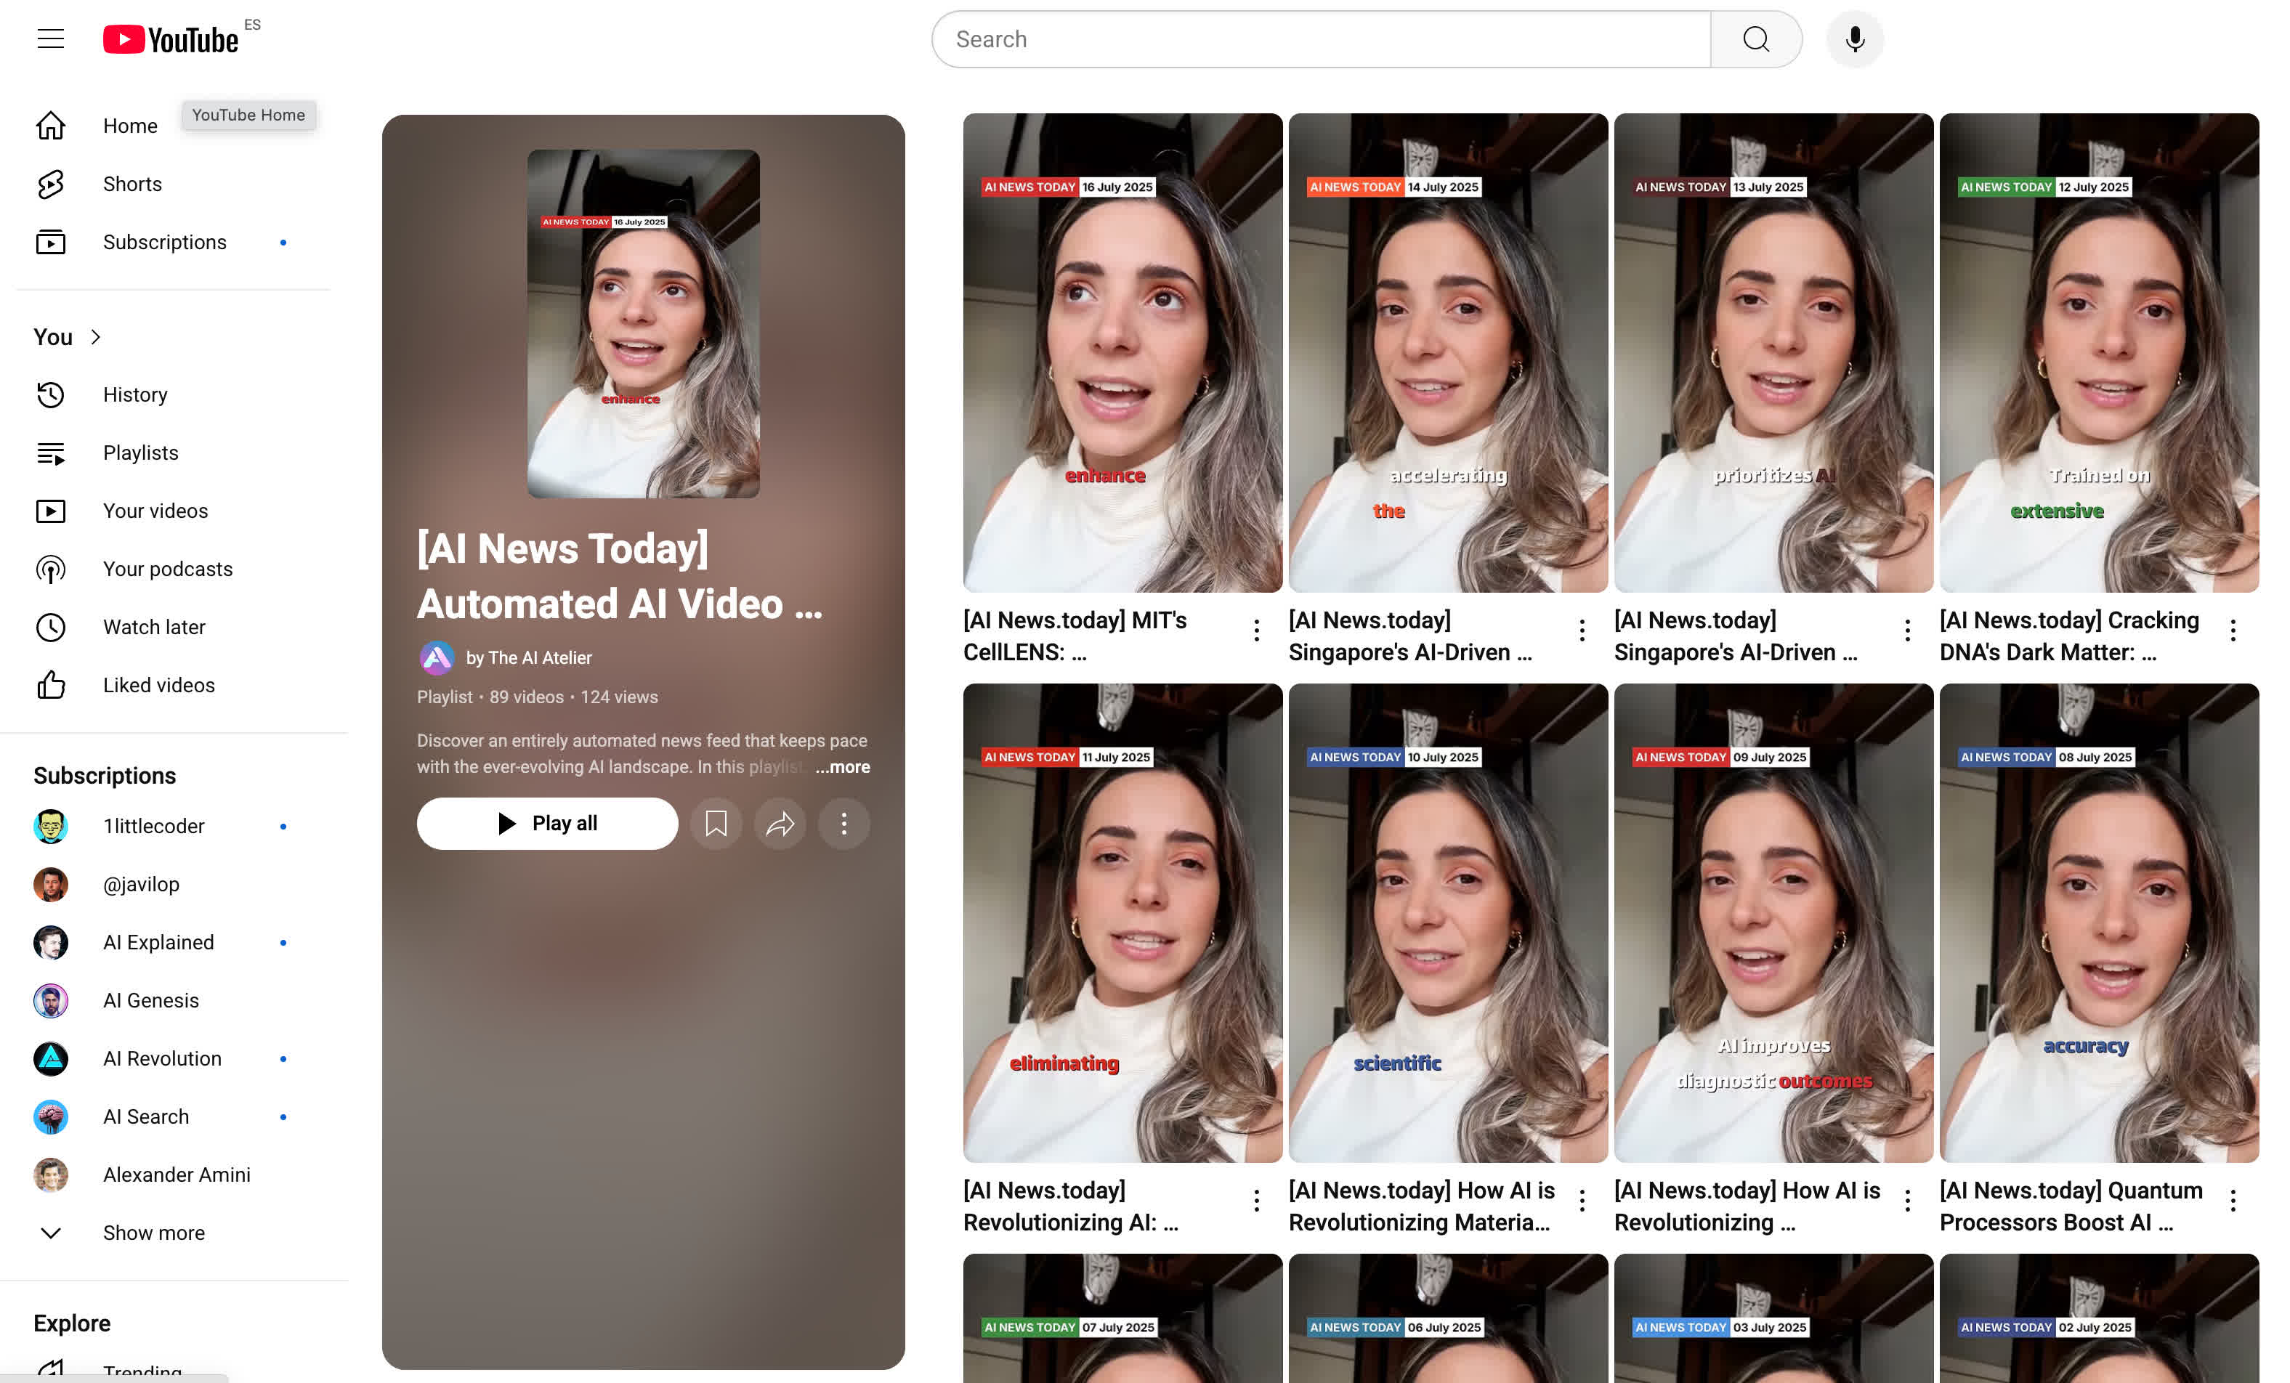
Task: Open the 16 July 2025 video thumbnail
Action: [1122, 353]
